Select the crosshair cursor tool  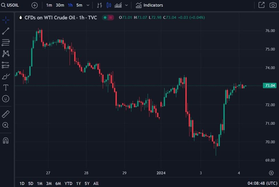pos(6,20)
